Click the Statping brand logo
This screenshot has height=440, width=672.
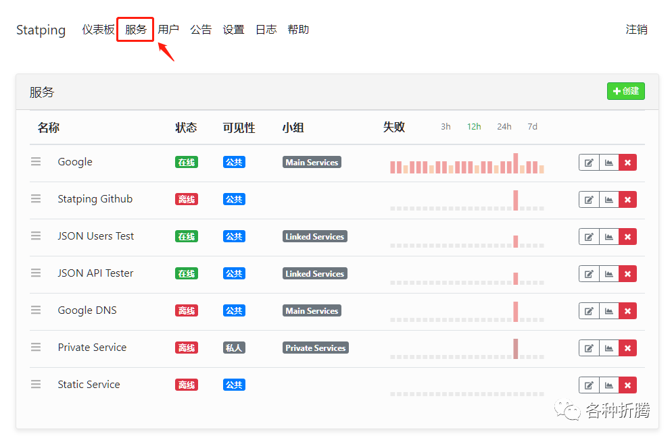pyautogui.click(x=41, y=30)
